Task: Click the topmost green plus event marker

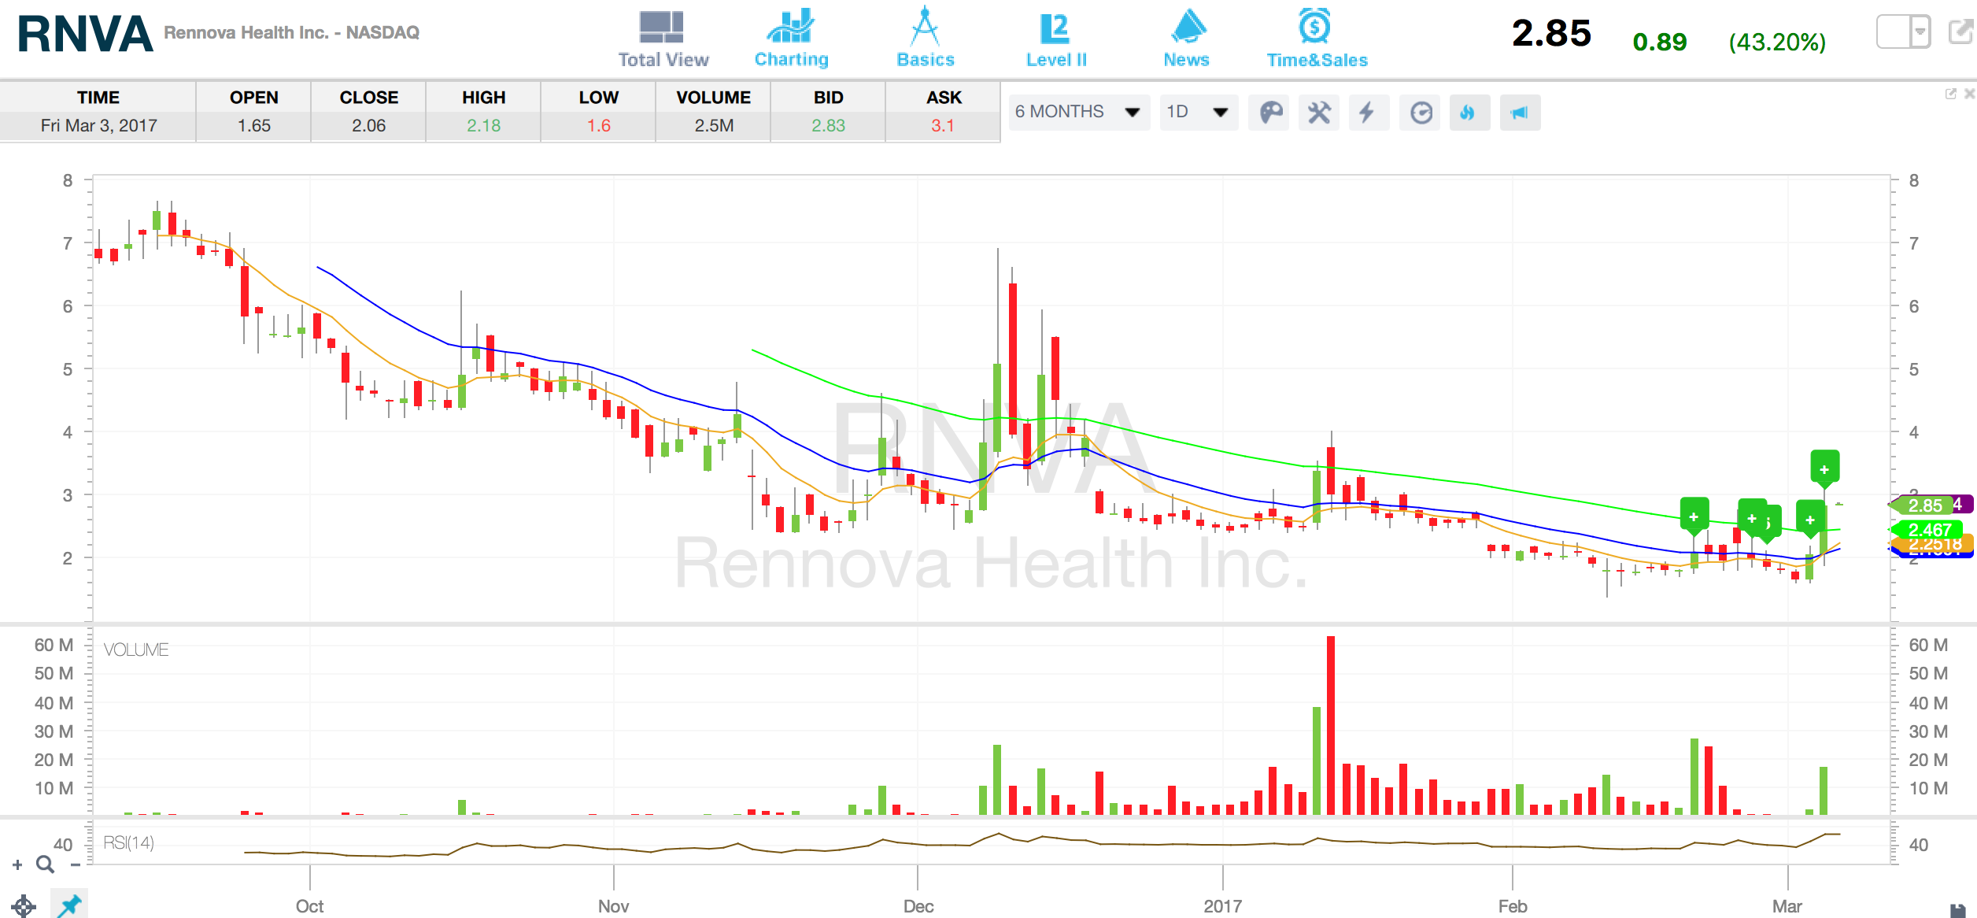Action: pos(1824,469)
